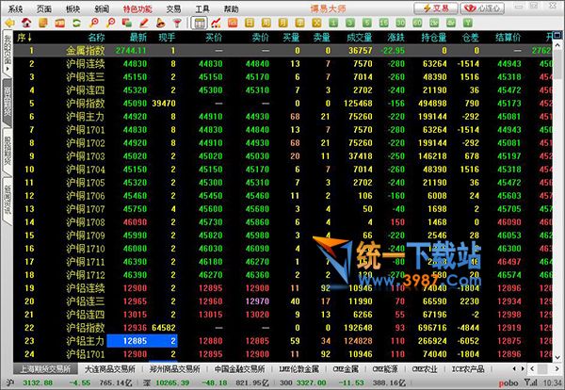Viewport: 565px width, 390px height.
Task: Sort by the 序 column header
Action: [24, 37]
